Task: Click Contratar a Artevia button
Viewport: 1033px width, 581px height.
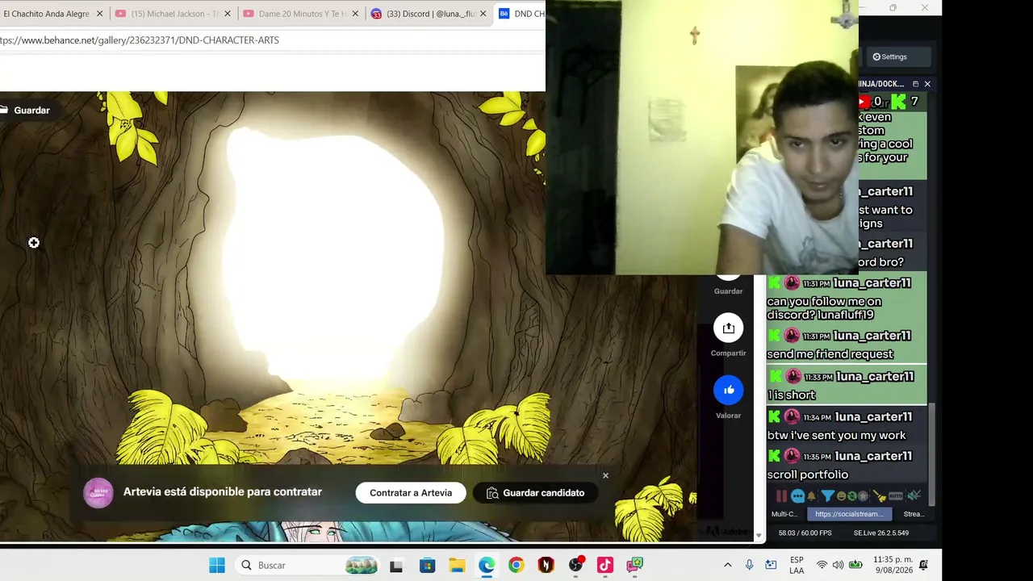Action: [411, 493]
